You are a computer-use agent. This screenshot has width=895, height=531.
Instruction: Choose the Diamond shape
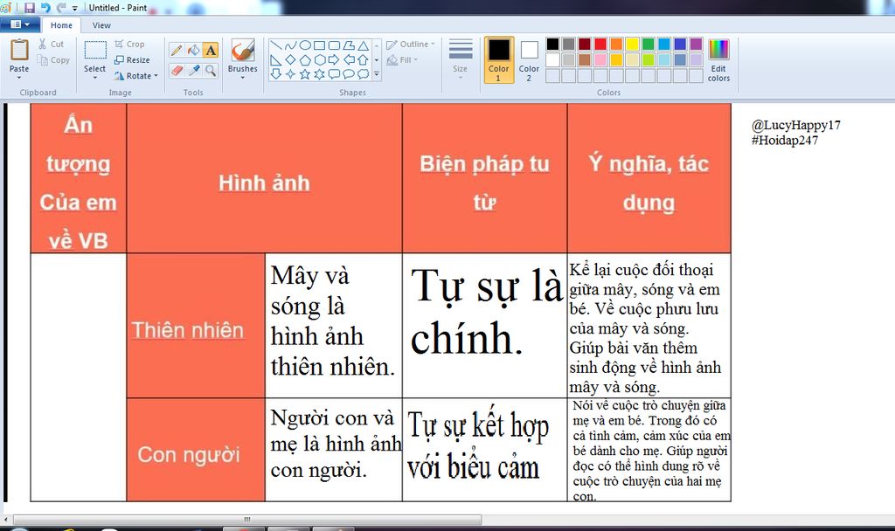pos(290,60)
